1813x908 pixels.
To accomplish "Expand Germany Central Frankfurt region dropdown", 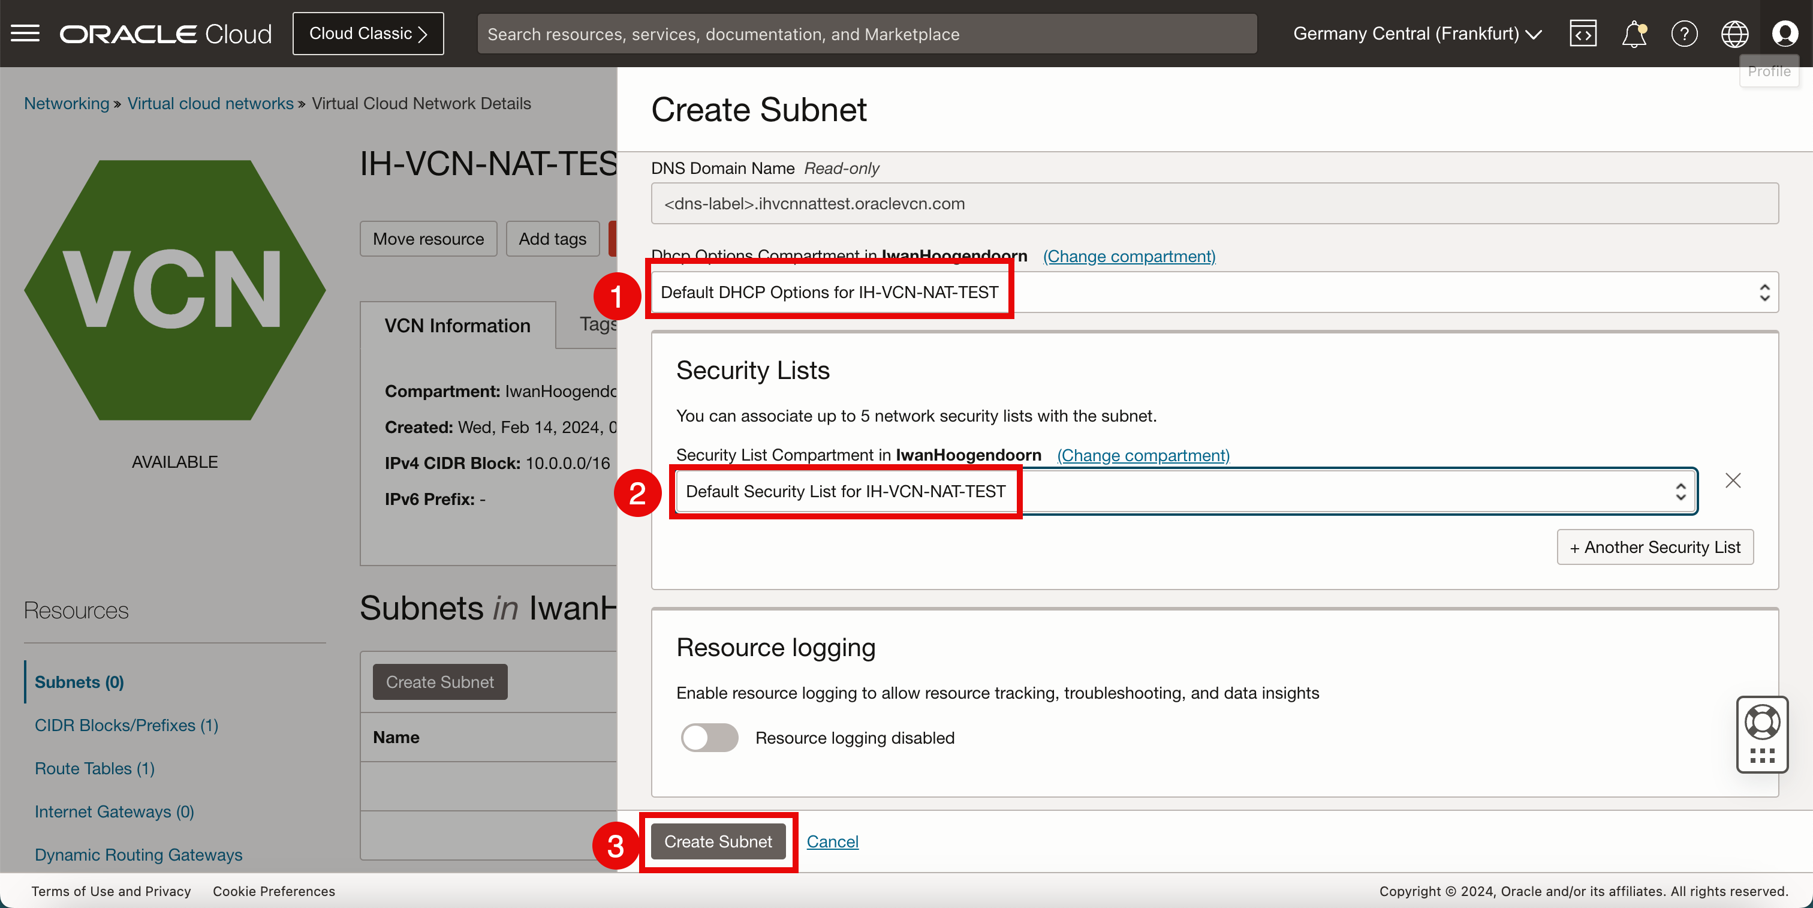I will [1419, 34].
